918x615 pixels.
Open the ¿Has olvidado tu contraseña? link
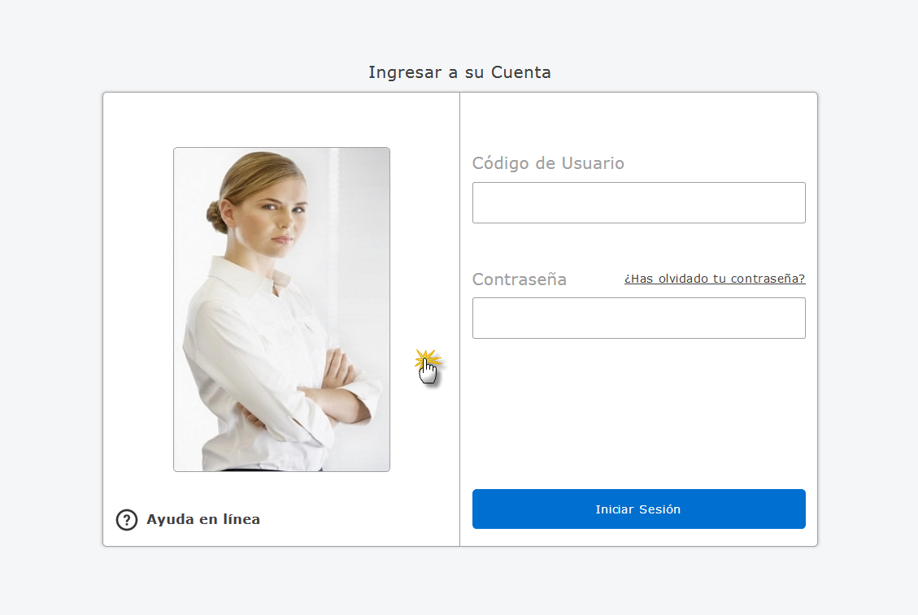(x=714, y=279)
